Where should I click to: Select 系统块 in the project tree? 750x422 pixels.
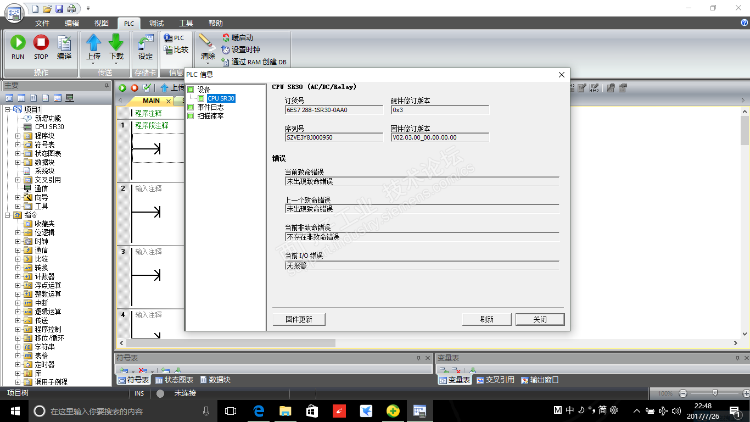click(44, 171)
